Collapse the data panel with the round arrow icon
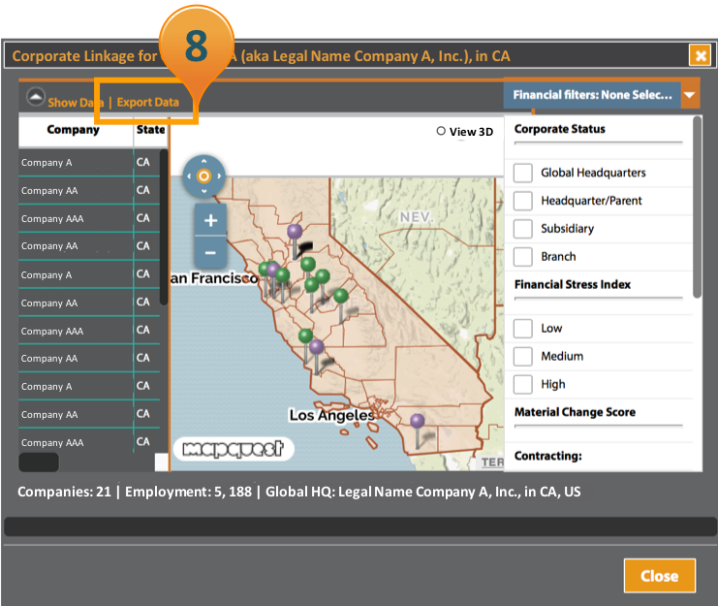The image size is (718, 606). pyautogui.click(x=36, y=97)
